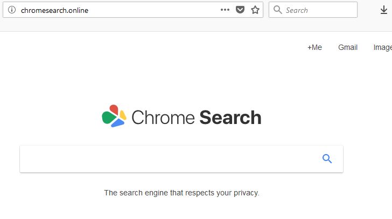Submit search with the blue magnifier icon
Screen dimensions: 392x219
point(327,158)
